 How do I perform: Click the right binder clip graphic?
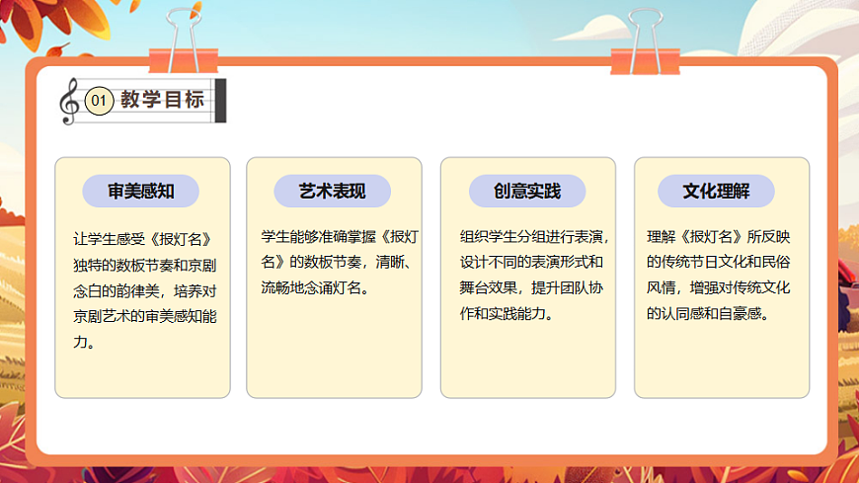646,41
